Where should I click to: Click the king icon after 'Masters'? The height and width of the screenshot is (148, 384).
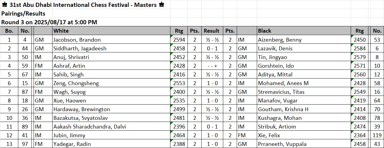click(x=161, y=5)
